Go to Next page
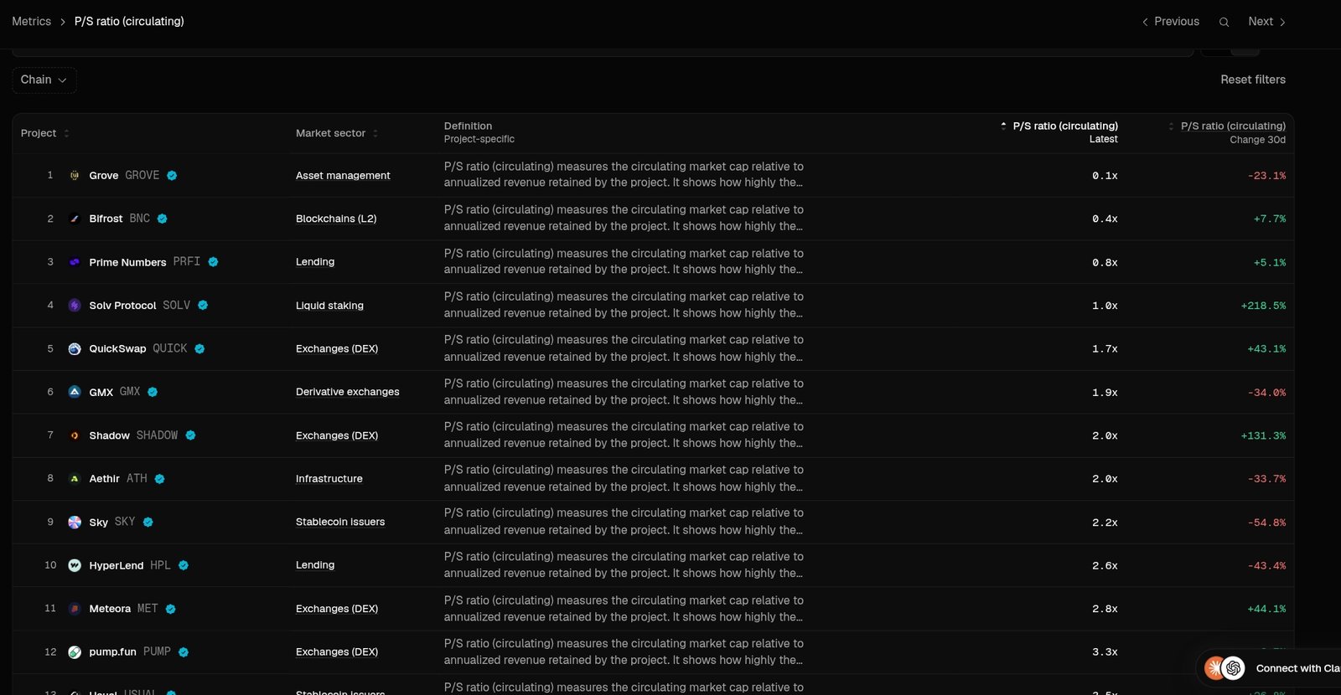The width and height of the screenshot is (1341, 695). tap(1266, 22)
